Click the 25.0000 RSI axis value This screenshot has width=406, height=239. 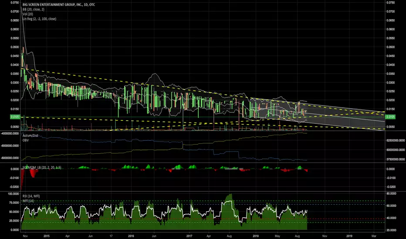14,221
